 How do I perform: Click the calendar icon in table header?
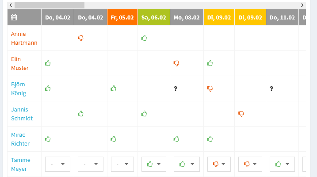click(x=14, y=17)
